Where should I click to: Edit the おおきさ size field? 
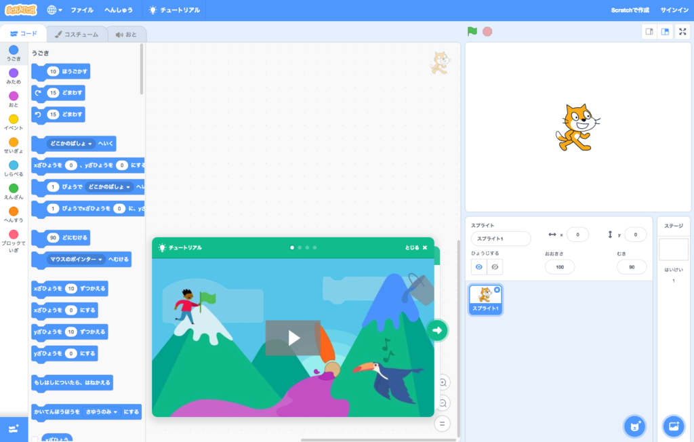[x=560, y=267]
